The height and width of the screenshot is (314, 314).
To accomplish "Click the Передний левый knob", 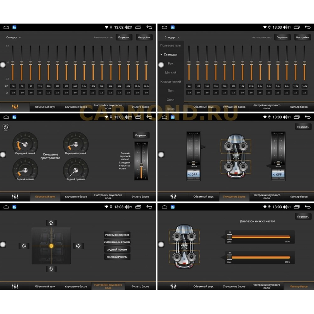I will coord(25,144).
